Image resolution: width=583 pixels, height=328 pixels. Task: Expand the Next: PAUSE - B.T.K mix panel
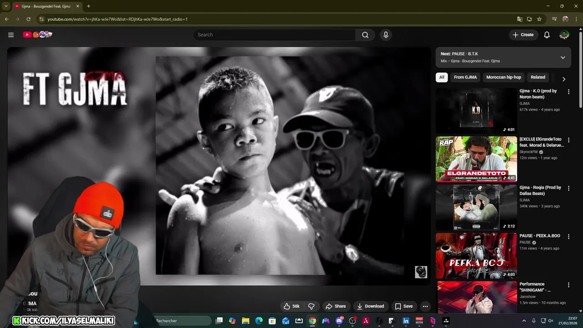[x=563, y=57]
